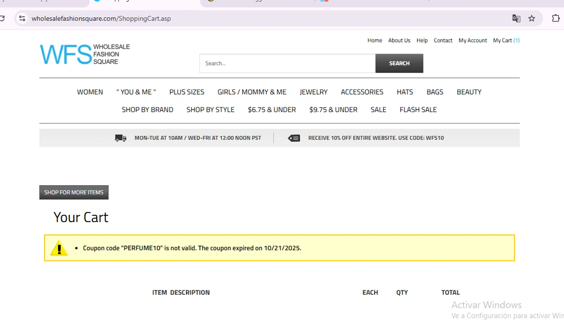564x326 pixels.
Task: Click the ITEM DESCRIPTION column header
Action: pos(181,292)
